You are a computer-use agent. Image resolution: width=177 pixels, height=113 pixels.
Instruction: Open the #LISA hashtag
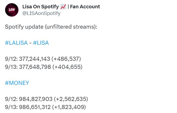point(41,43)
